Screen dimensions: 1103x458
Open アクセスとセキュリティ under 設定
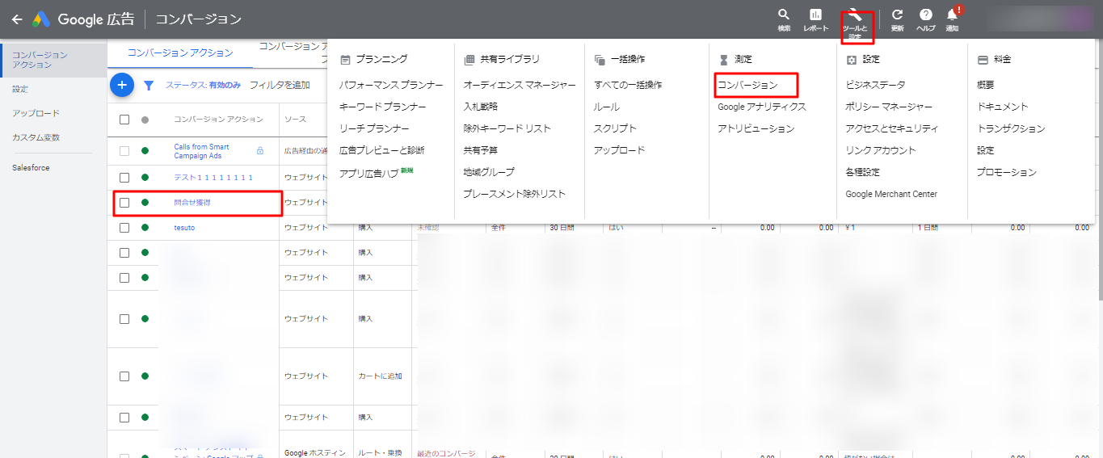(891, 128)
